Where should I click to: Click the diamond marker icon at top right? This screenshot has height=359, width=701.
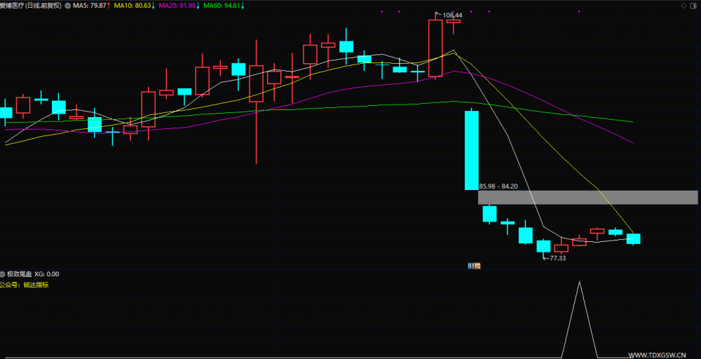(683, 6)
